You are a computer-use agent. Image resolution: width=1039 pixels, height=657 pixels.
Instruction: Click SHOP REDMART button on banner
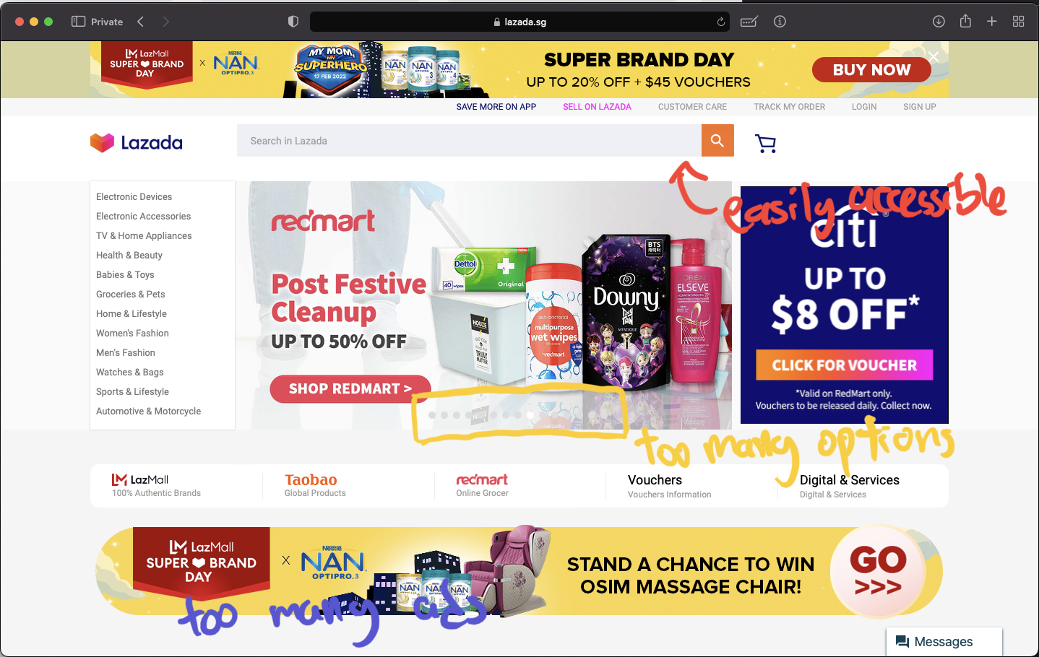(350, 389)
